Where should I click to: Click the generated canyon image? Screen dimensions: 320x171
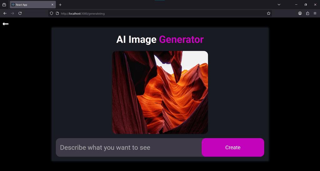[160, 92]
